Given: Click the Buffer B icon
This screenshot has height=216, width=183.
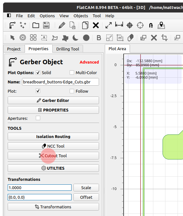Looking at the screenshot, I should pyautogui.click(x=99, y=38).
